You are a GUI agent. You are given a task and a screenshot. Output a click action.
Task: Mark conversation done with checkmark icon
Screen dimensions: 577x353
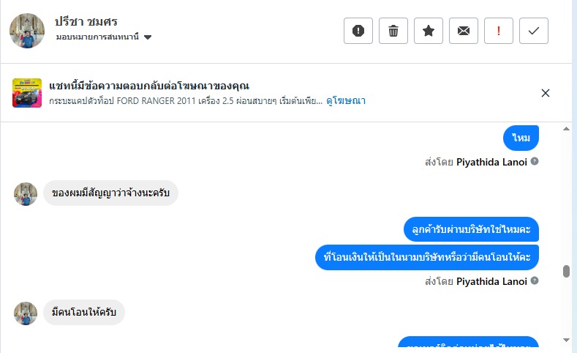coord(534,31)
